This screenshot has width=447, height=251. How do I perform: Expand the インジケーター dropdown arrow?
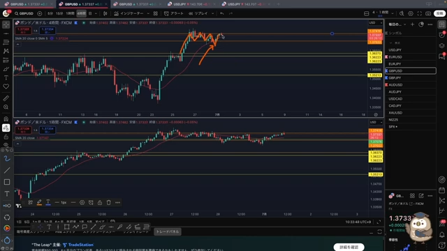(148, 13)
